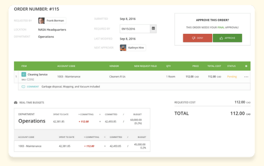Screen dimensions: 264x166
Task: Approve this order with the green button
Action: [227, 38]
